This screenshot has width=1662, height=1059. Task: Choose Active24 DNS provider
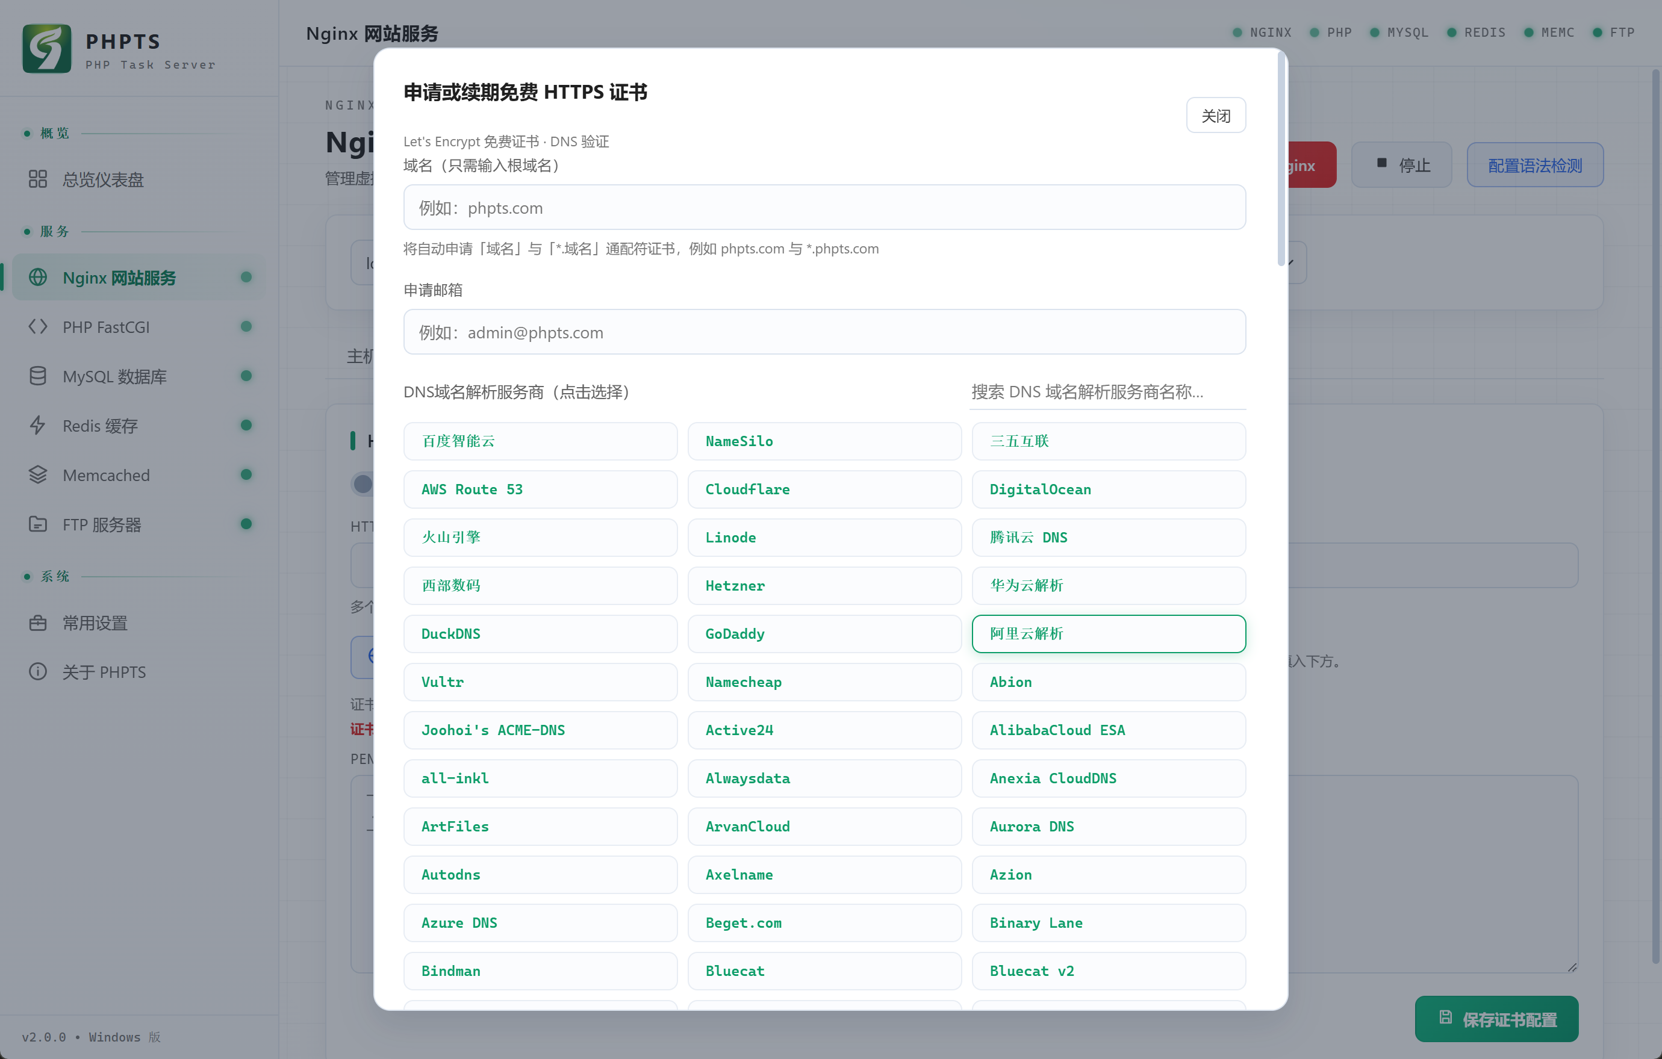tap(824, 730)
